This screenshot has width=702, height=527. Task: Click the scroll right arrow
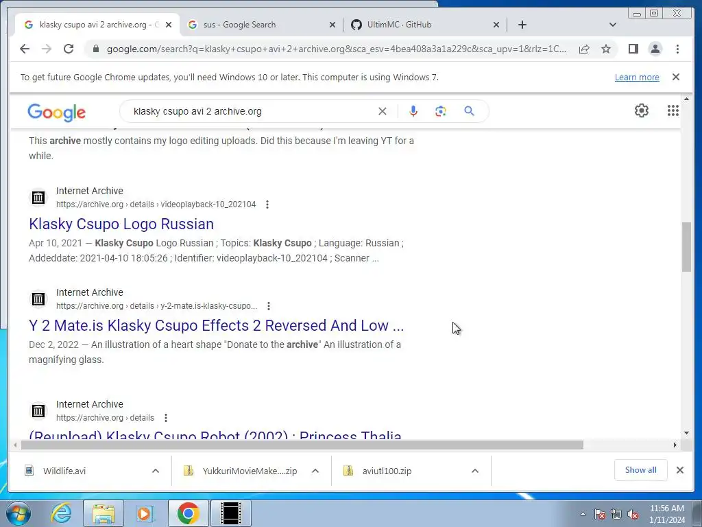click(x=675, y=445)
